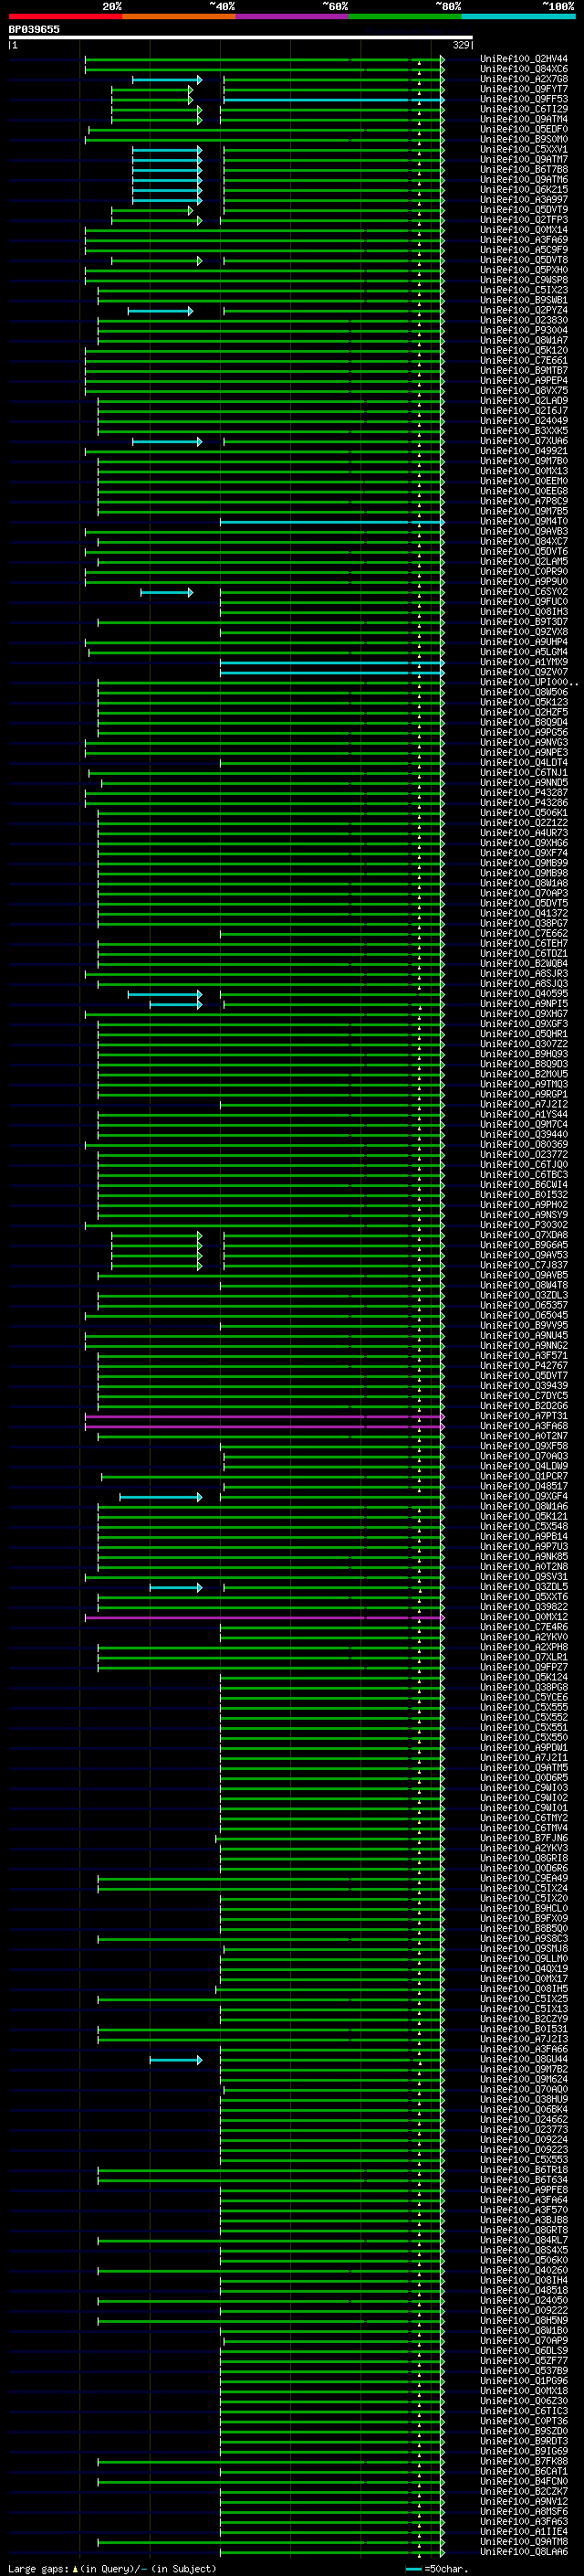Viewport: 584px width, 2576px height.
Task: Select the UniRef100_Q6K215 entry
Action: click(524, 190)
